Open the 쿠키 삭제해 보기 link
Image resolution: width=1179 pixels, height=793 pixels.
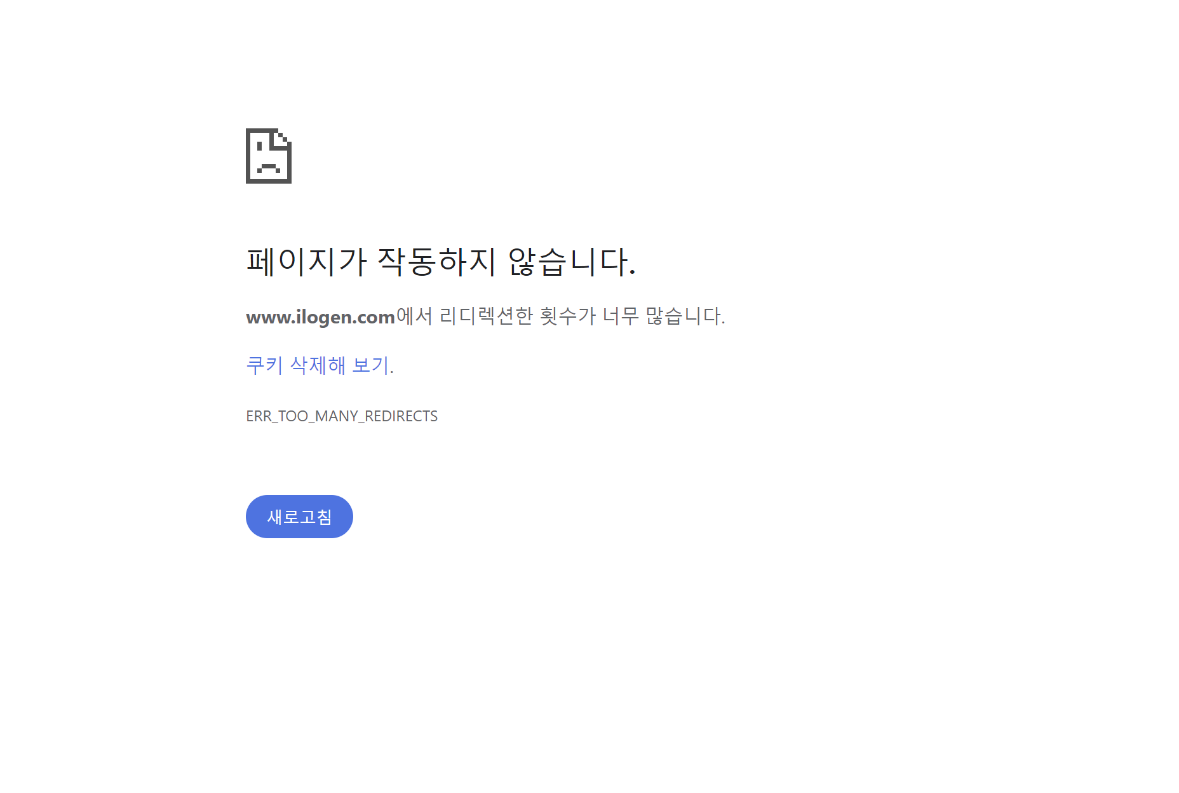[320, 365]
